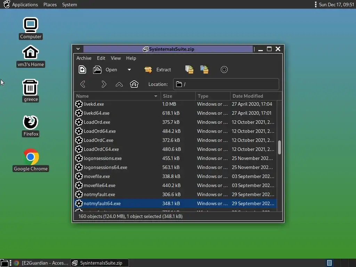Select livekd.exe file row

tap(175, 104)
